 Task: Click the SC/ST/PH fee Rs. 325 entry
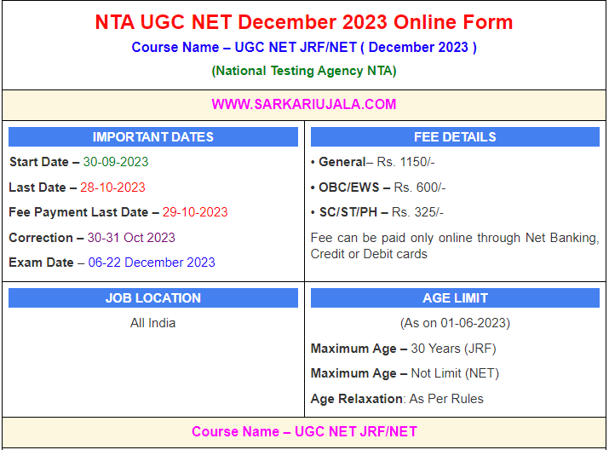click(x=376, y=212)
